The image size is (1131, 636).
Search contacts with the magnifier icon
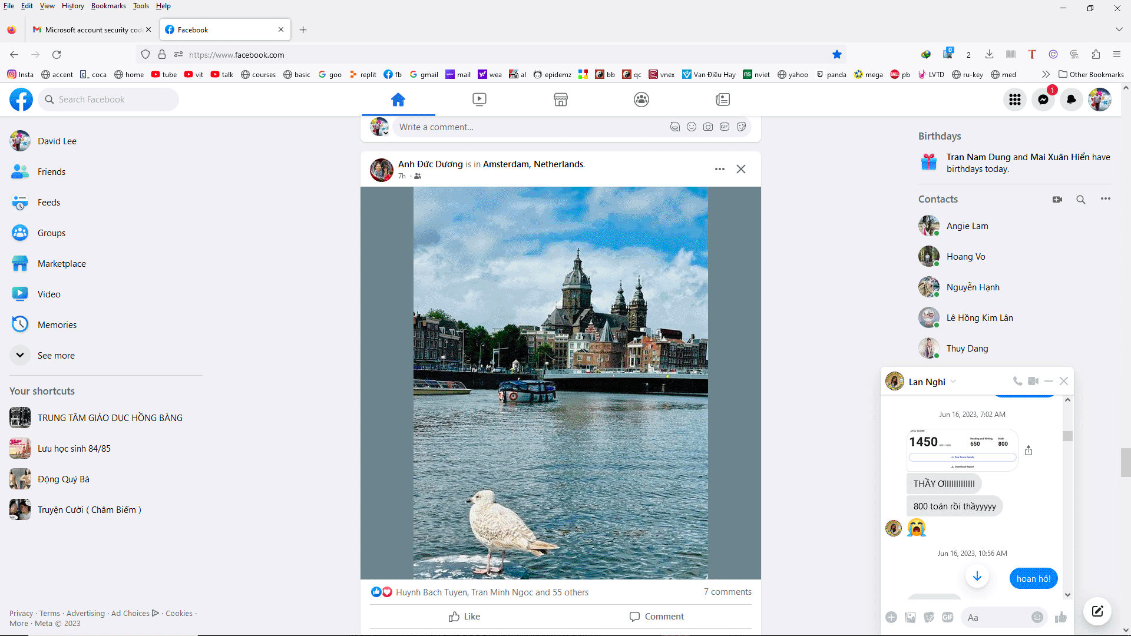tap(1081, 199)
